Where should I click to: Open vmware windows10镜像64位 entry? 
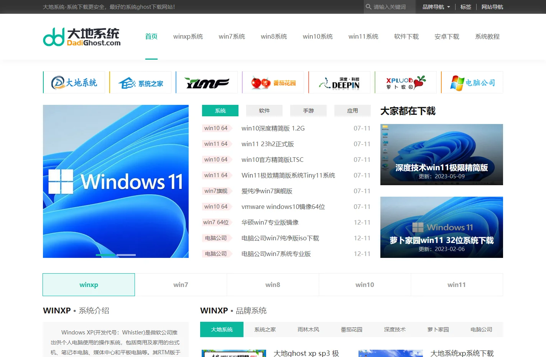(283, 207)
